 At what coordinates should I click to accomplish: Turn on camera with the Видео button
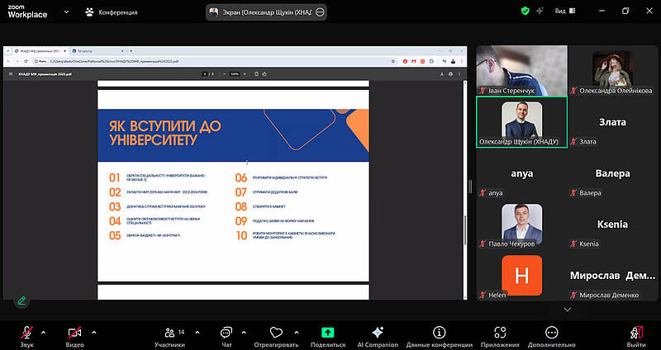75,333
